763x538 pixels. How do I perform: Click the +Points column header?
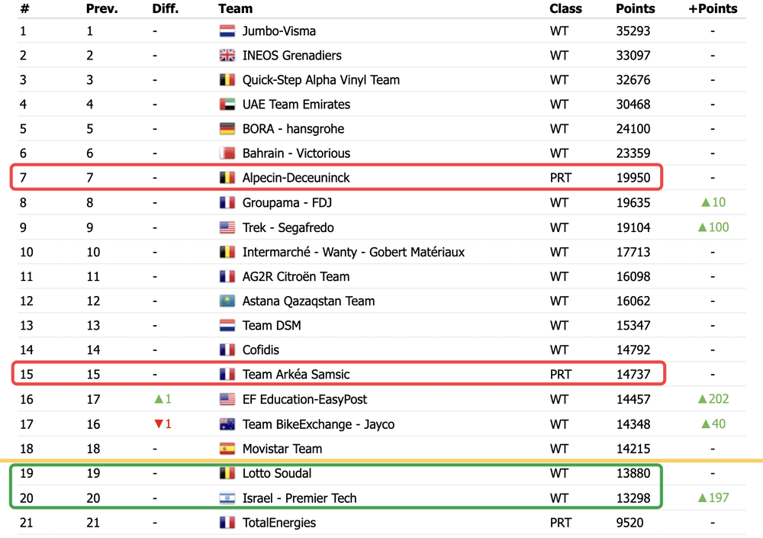[x=713, y=8]
